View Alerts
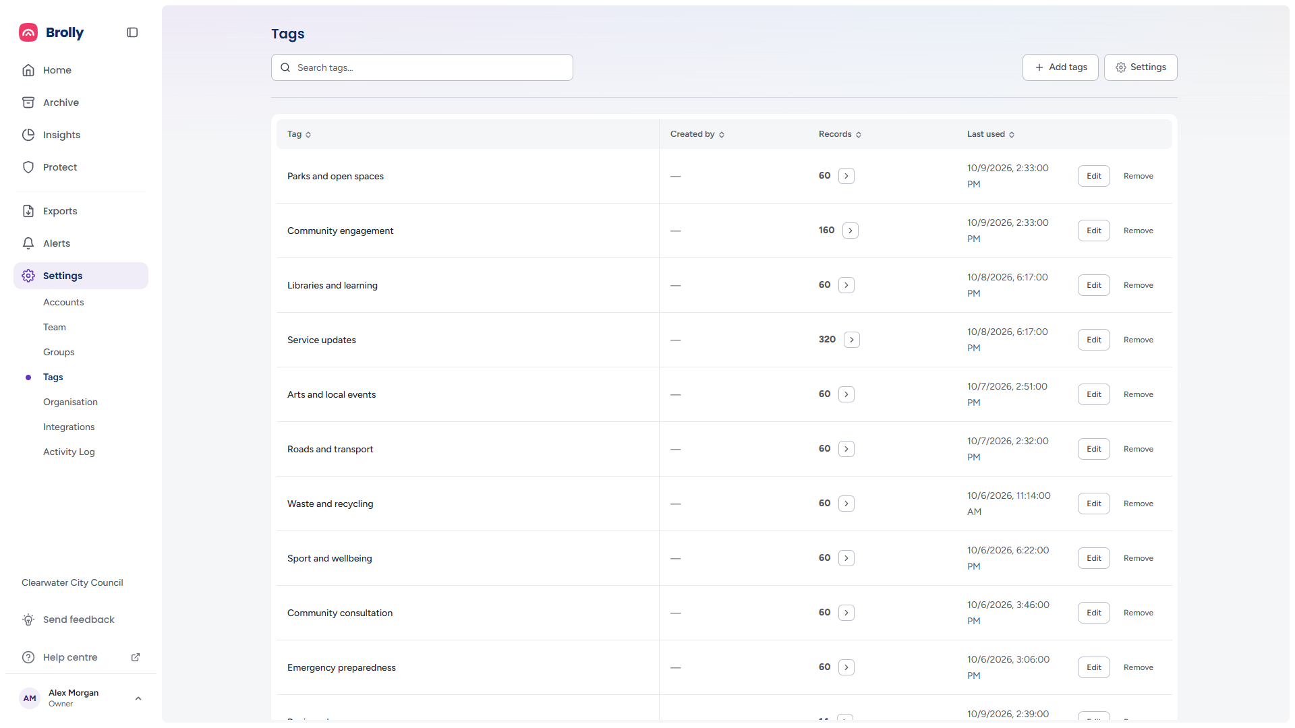The image size is (1295, 728). (x=81, y=243)
